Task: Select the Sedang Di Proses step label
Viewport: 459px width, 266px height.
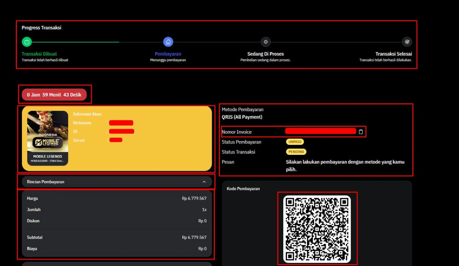Action: (265, 54)
